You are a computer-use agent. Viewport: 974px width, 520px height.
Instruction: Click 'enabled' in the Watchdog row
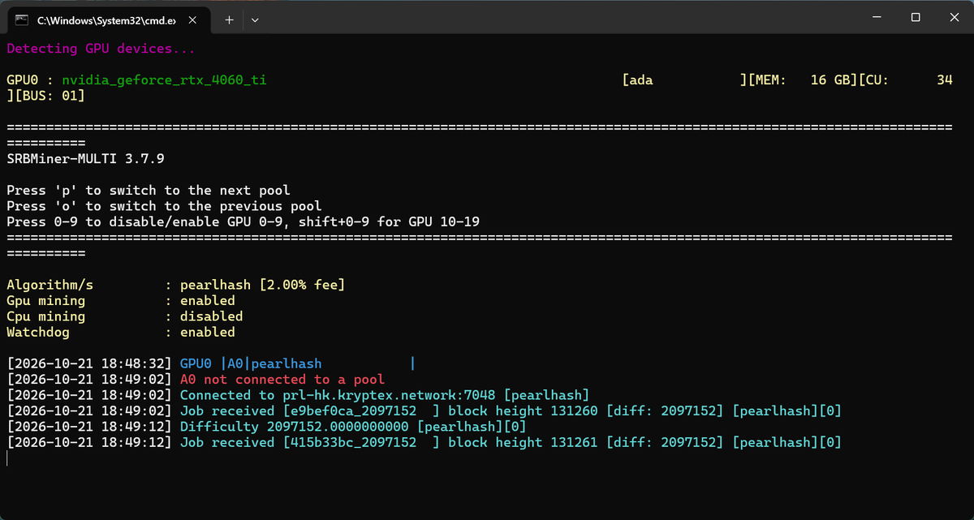click(x=208, y=333)
